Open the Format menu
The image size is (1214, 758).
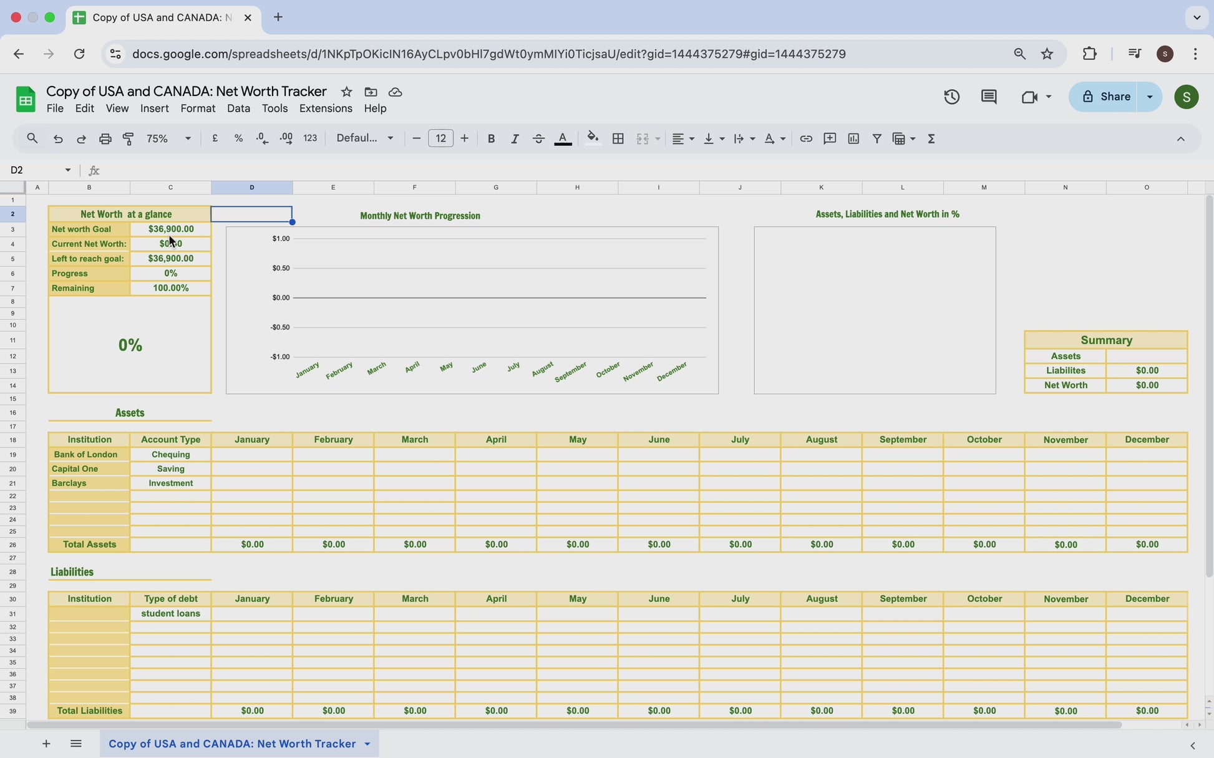pyautogui.click(x=198, y=108)
